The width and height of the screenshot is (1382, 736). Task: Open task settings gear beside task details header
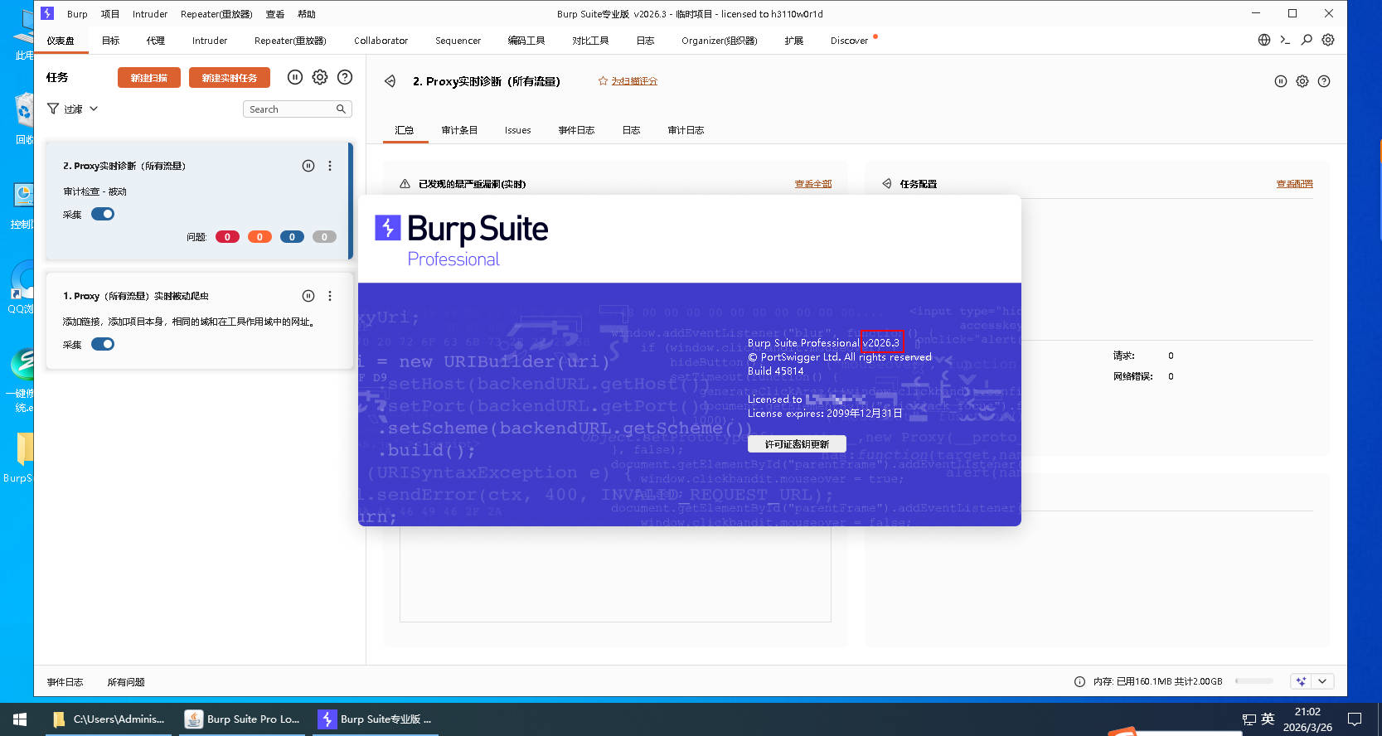click(1302, 81)
